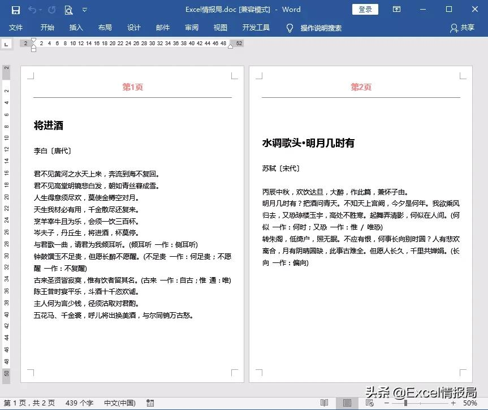The height and width of the screenshot is (410, 488).
Task: Click the Save icon in quick access toolbar
Action: [x=16, y=10]
